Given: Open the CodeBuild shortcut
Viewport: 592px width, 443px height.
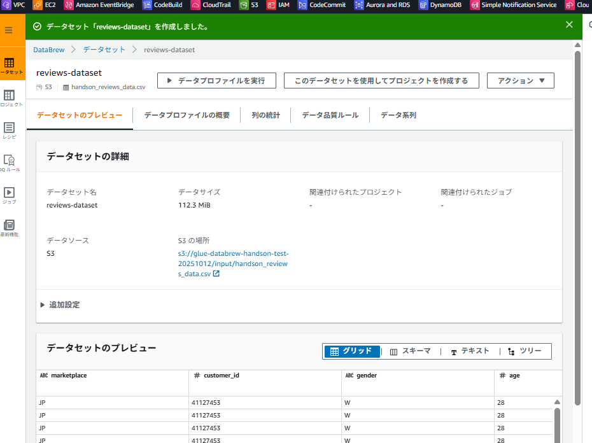Looking at the screenshot, I should coord(162,5).
